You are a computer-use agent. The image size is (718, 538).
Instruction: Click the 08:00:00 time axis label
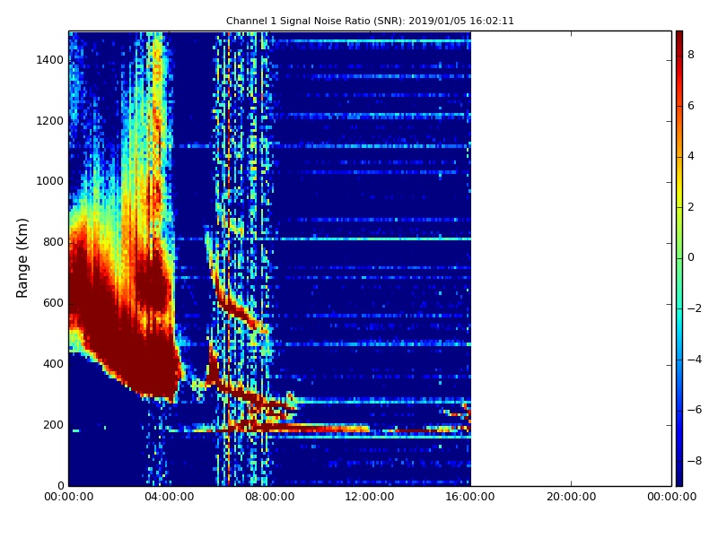[270, 497]
